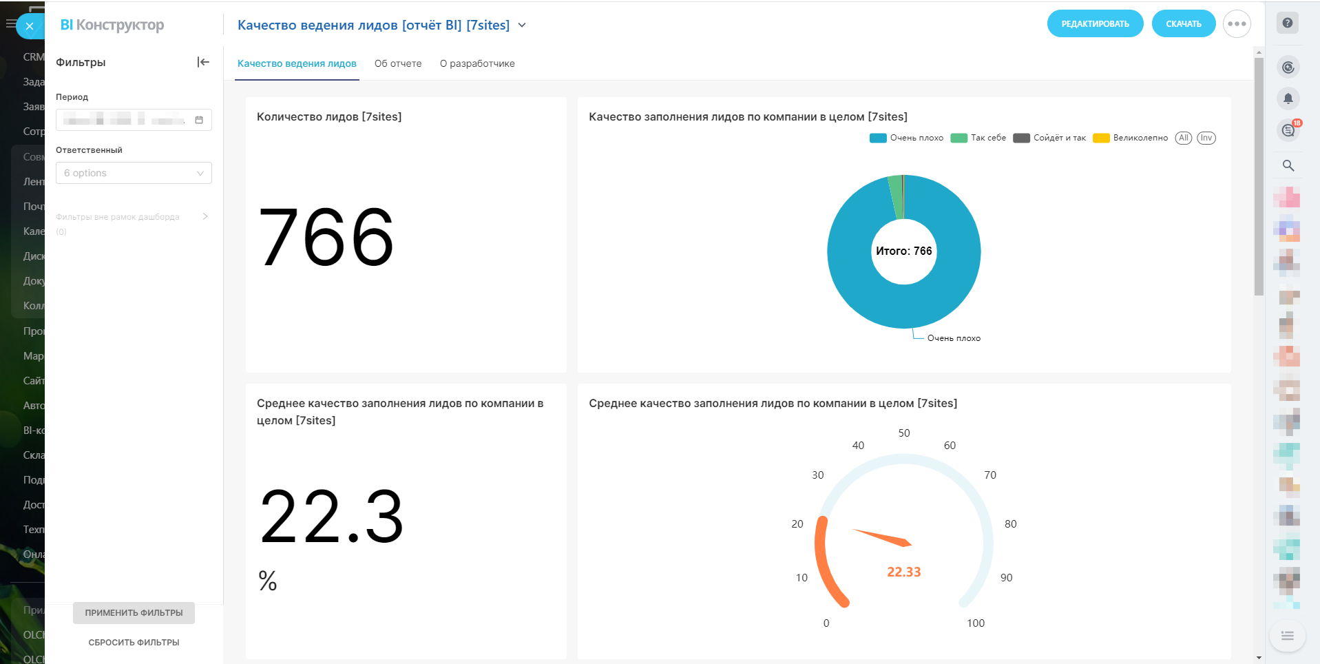
Task: Open the notifications bell
Action: [1288, 98]
